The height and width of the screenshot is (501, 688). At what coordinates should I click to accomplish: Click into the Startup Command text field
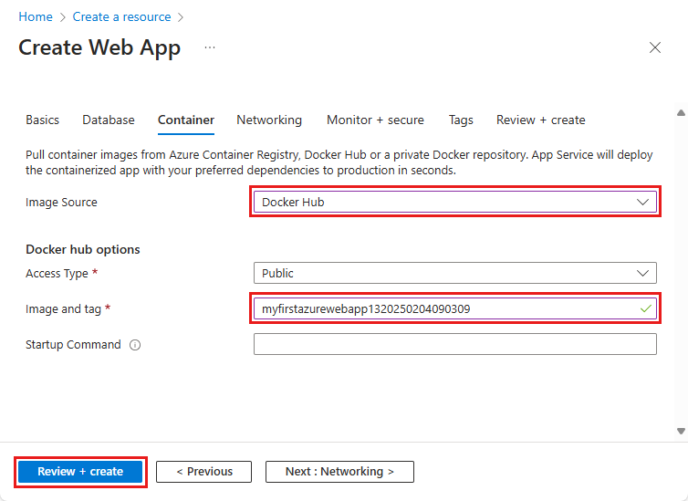pyautogui.click(x=454, y=344)
